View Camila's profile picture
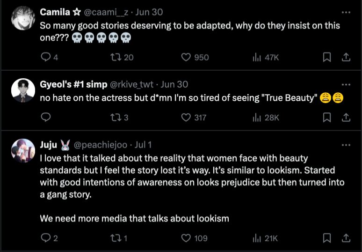This screenshot has width=362, height=252. [x=23, y=19]
